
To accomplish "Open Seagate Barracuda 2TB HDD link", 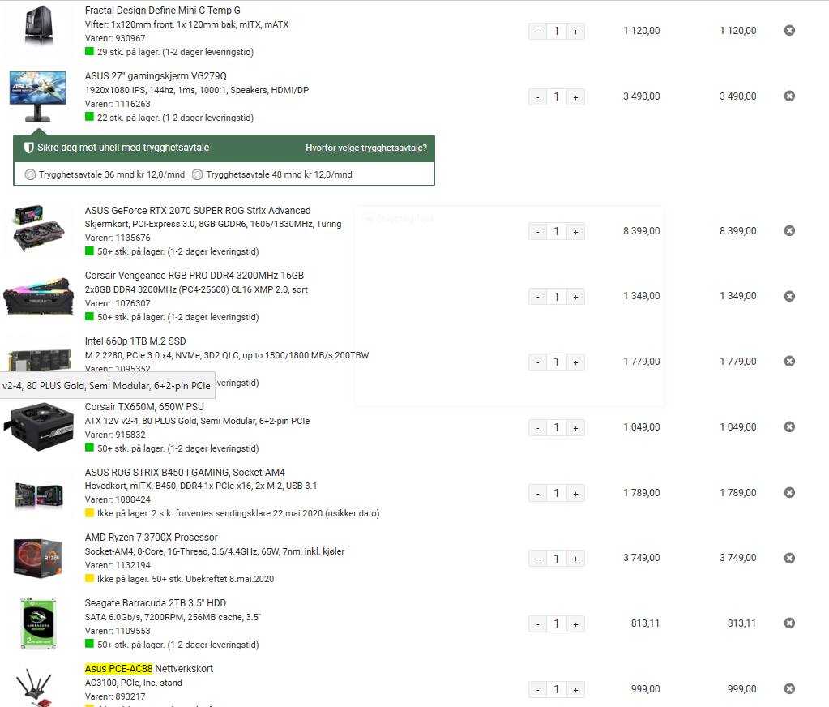I will [x=156, y=603].
